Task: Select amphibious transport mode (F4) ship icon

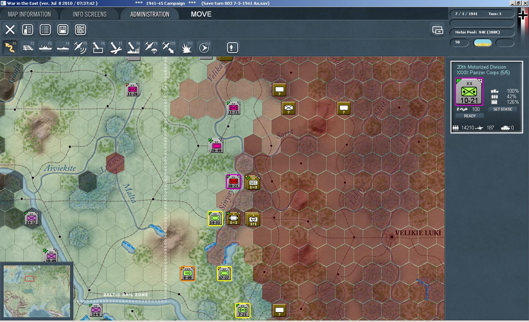Action: 63,47
